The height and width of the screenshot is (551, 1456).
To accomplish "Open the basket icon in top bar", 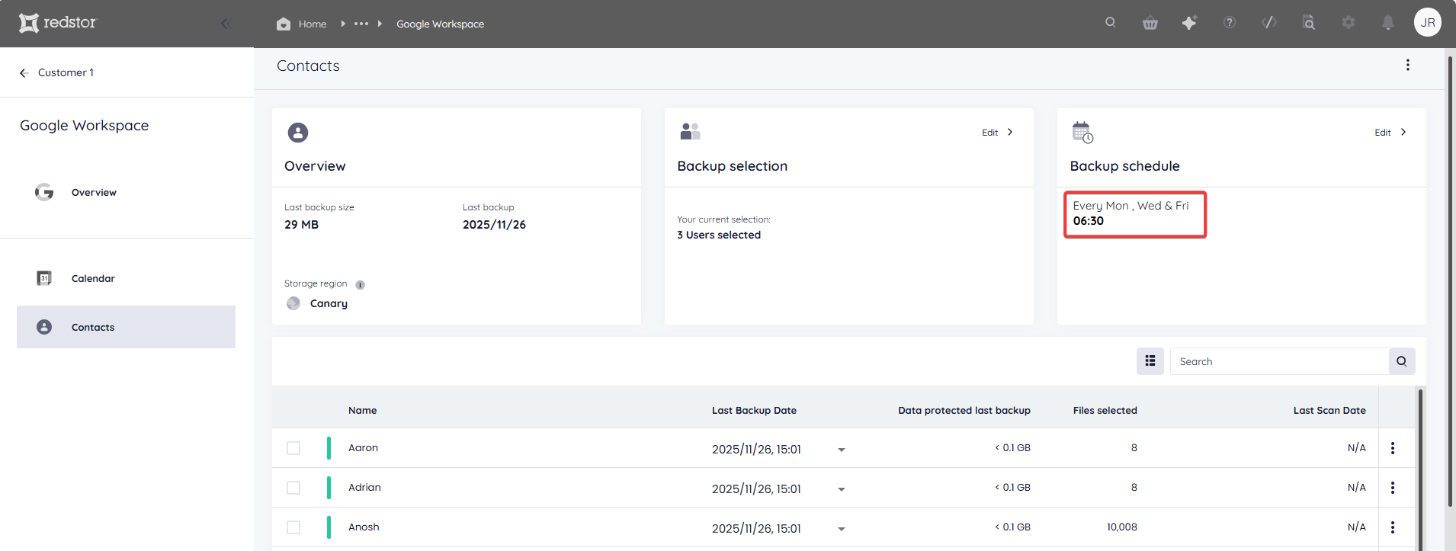I will point(1150,23).
